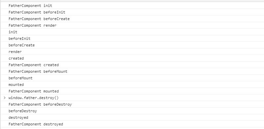
Task: Click the input chevron beside window.father.destroy()
Action: [5, 98]
